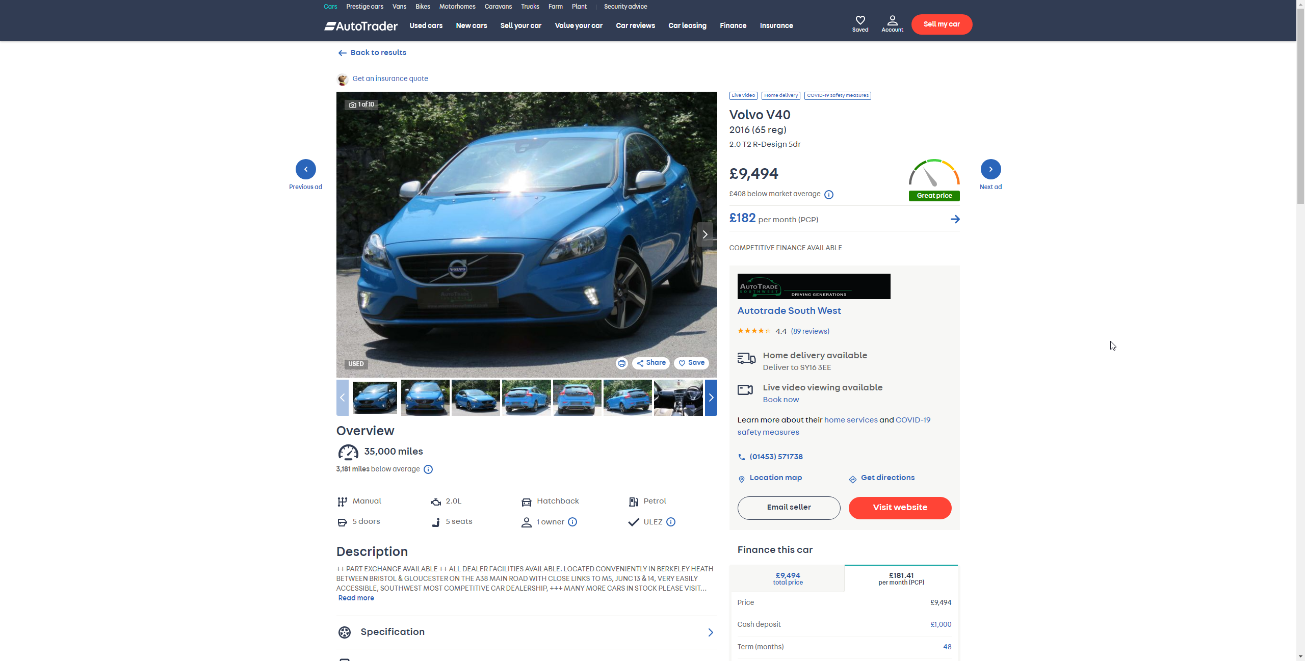Viewport: 1305px width, 661px height.
Task: Click the Home delivery tag
Action: tap(781, 96)
